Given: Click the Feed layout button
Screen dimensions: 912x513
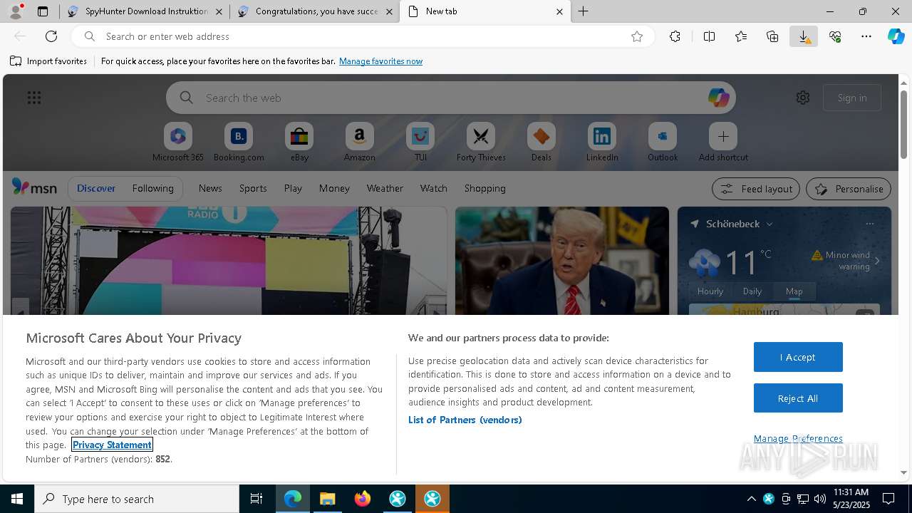Looking at the screenshot, I should click(756, 189).
